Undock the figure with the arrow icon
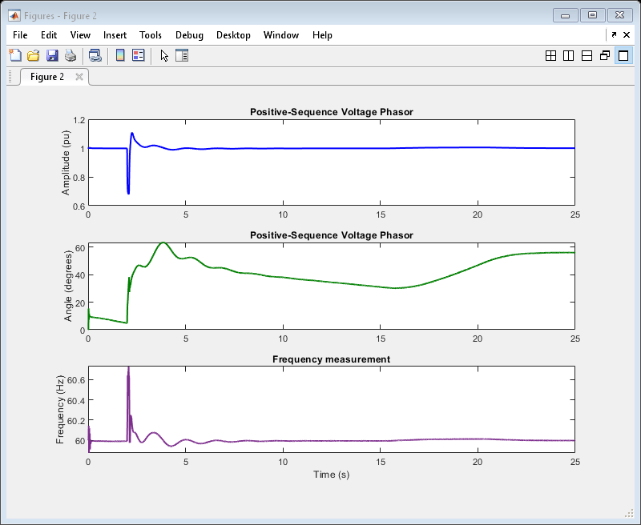 tap(614, 34)
